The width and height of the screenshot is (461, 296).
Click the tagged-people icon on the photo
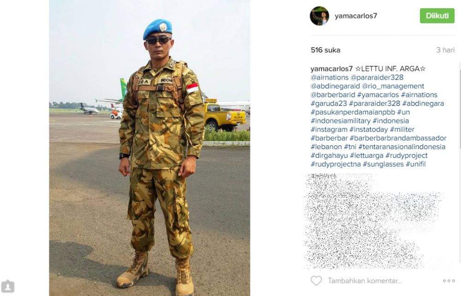coord(8,286)
